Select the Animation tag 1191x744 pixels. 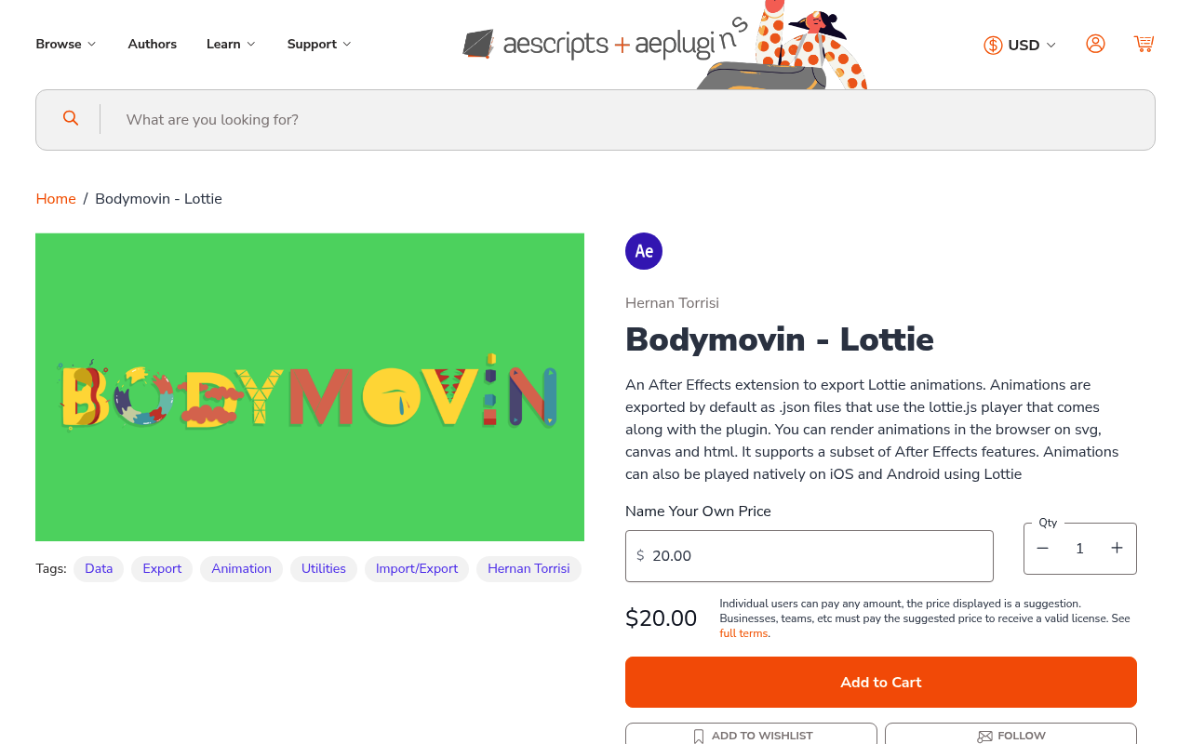[241, 568]
